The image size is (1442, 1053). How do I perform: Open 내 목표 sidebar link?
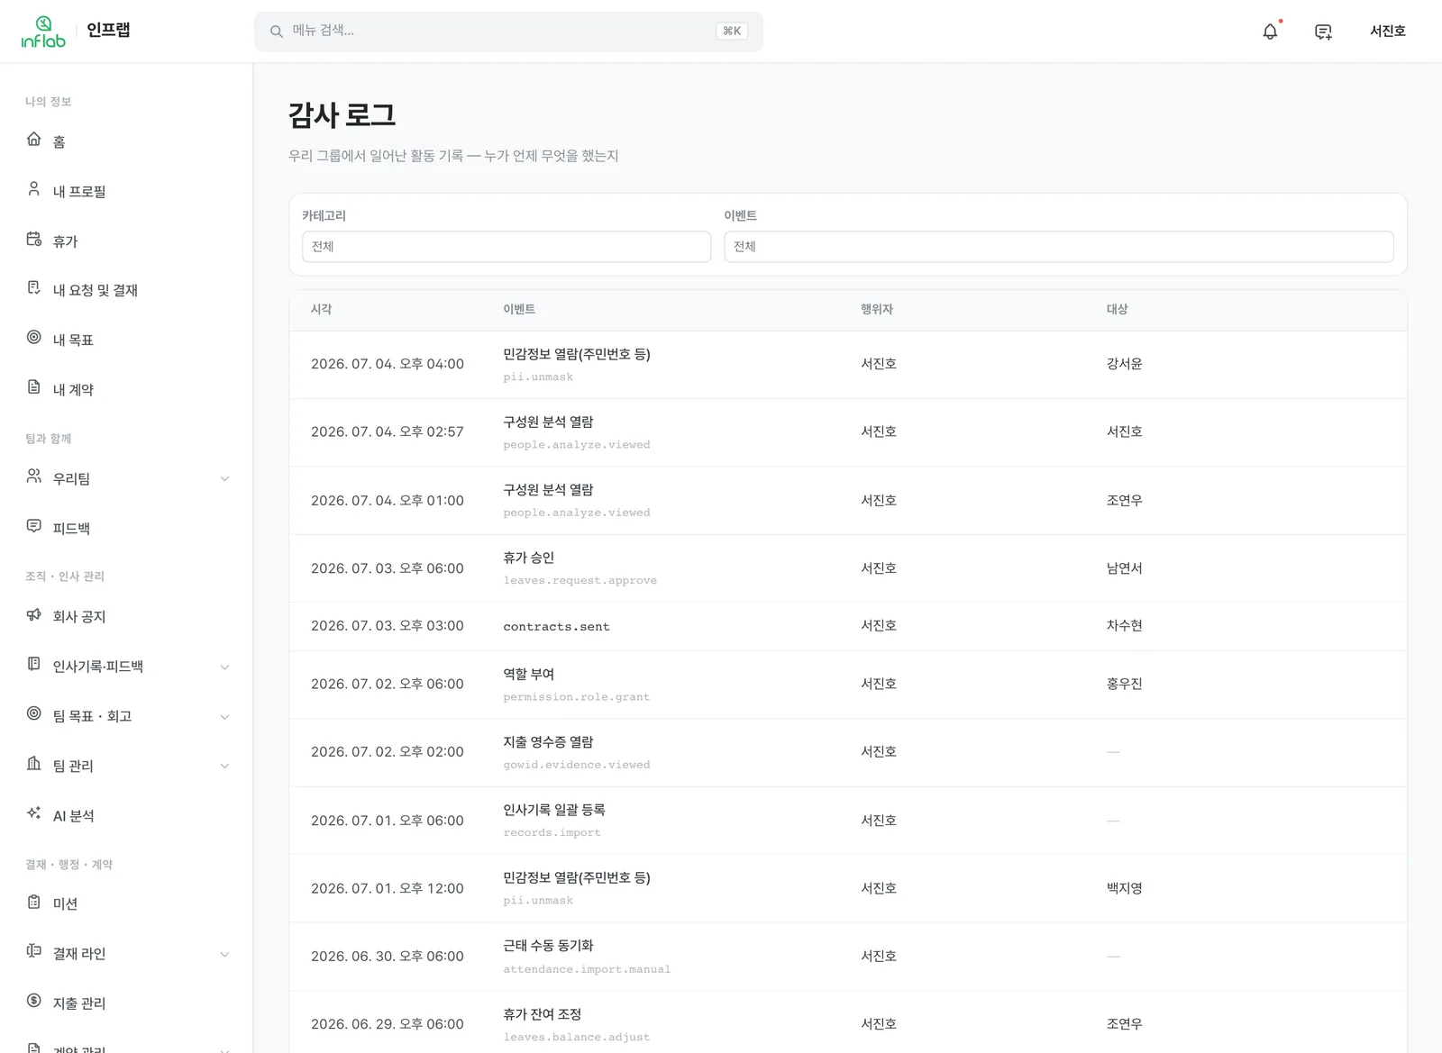[126, 340]
